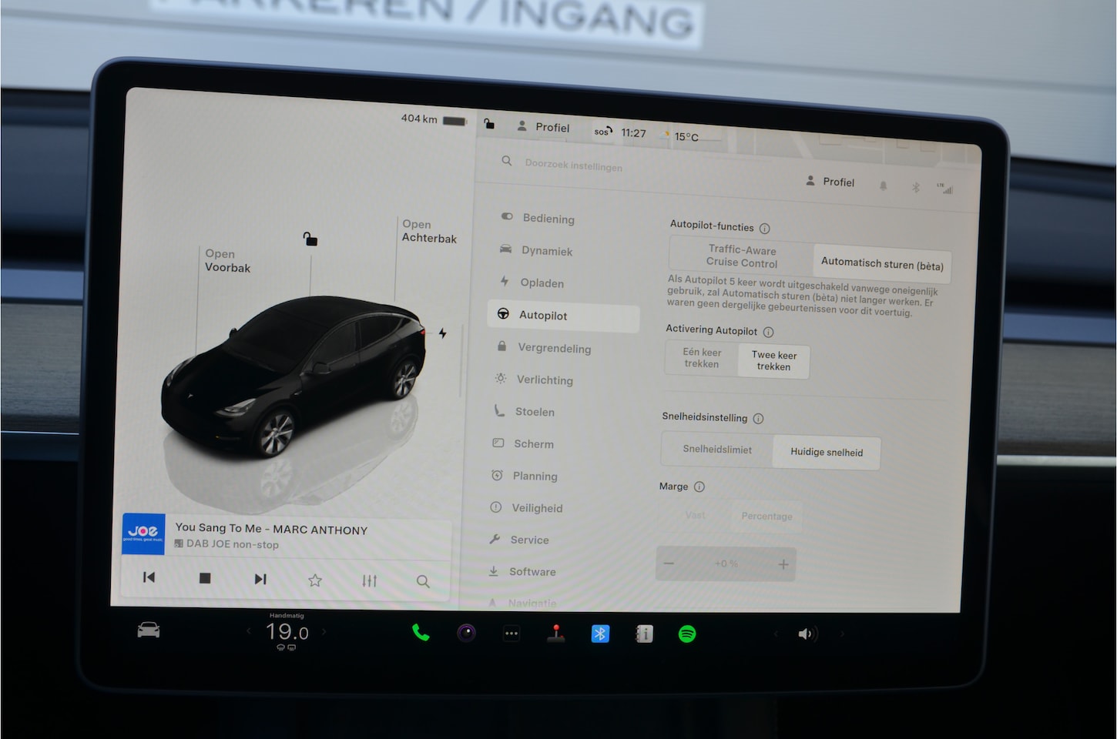Open all apps three-dot menu

512,634
